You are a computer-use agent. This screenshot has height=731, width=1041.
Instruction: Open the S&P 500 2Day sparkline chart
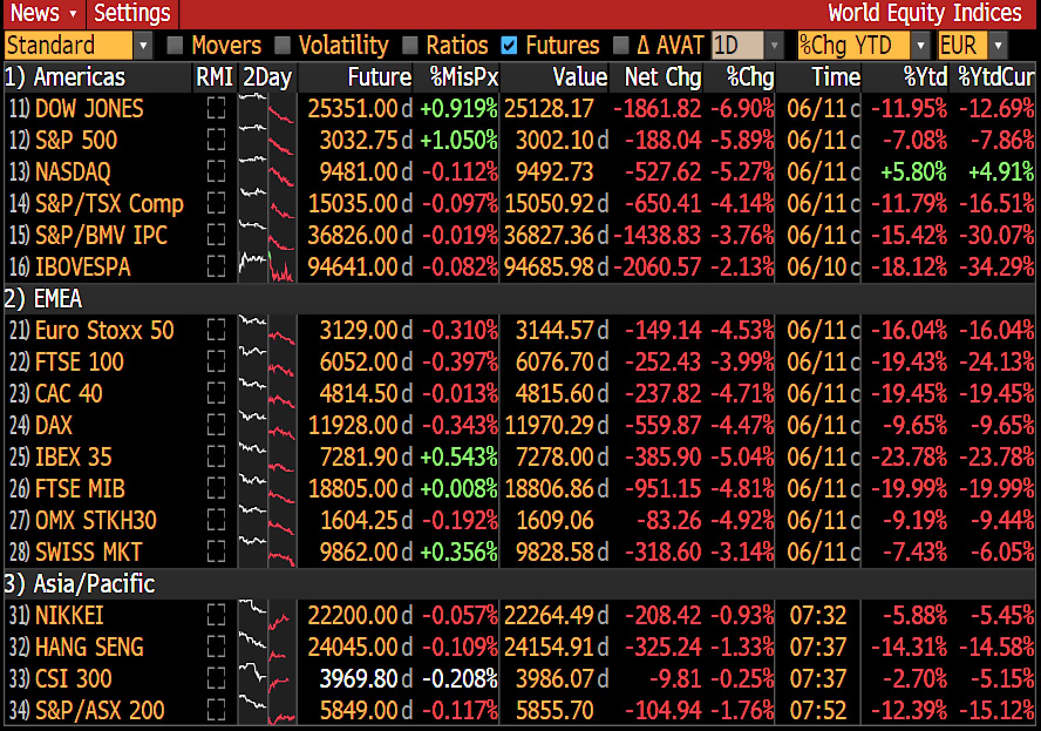point(267,140)
